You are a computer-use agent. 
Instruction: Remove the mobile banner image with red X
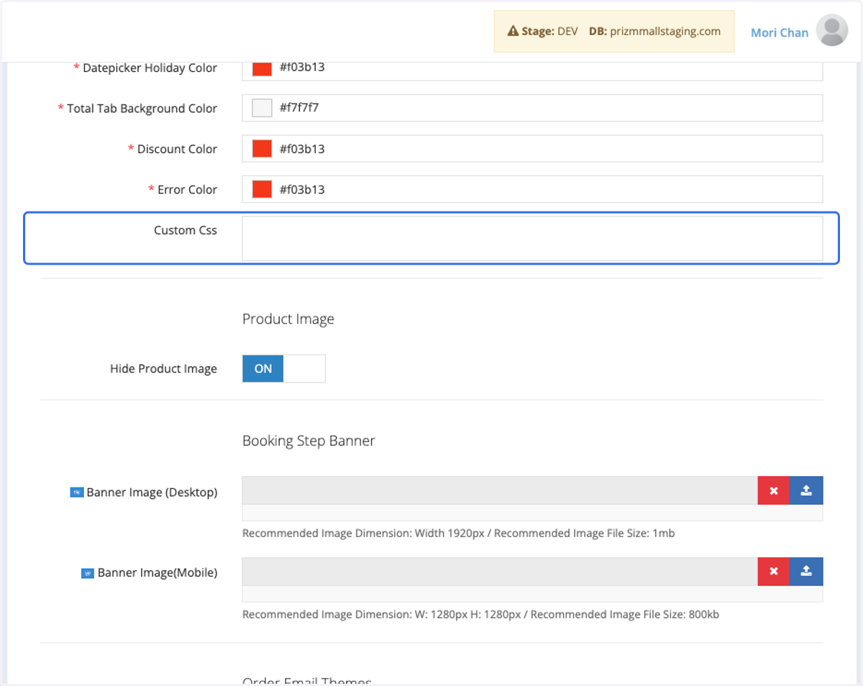coord(774,572)
